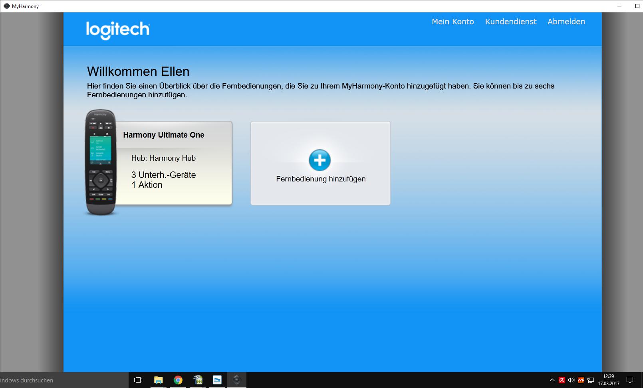The height and width of the screenshot is (388, 643).
Task: Click the Logitech logo
Action: (118, 30)
